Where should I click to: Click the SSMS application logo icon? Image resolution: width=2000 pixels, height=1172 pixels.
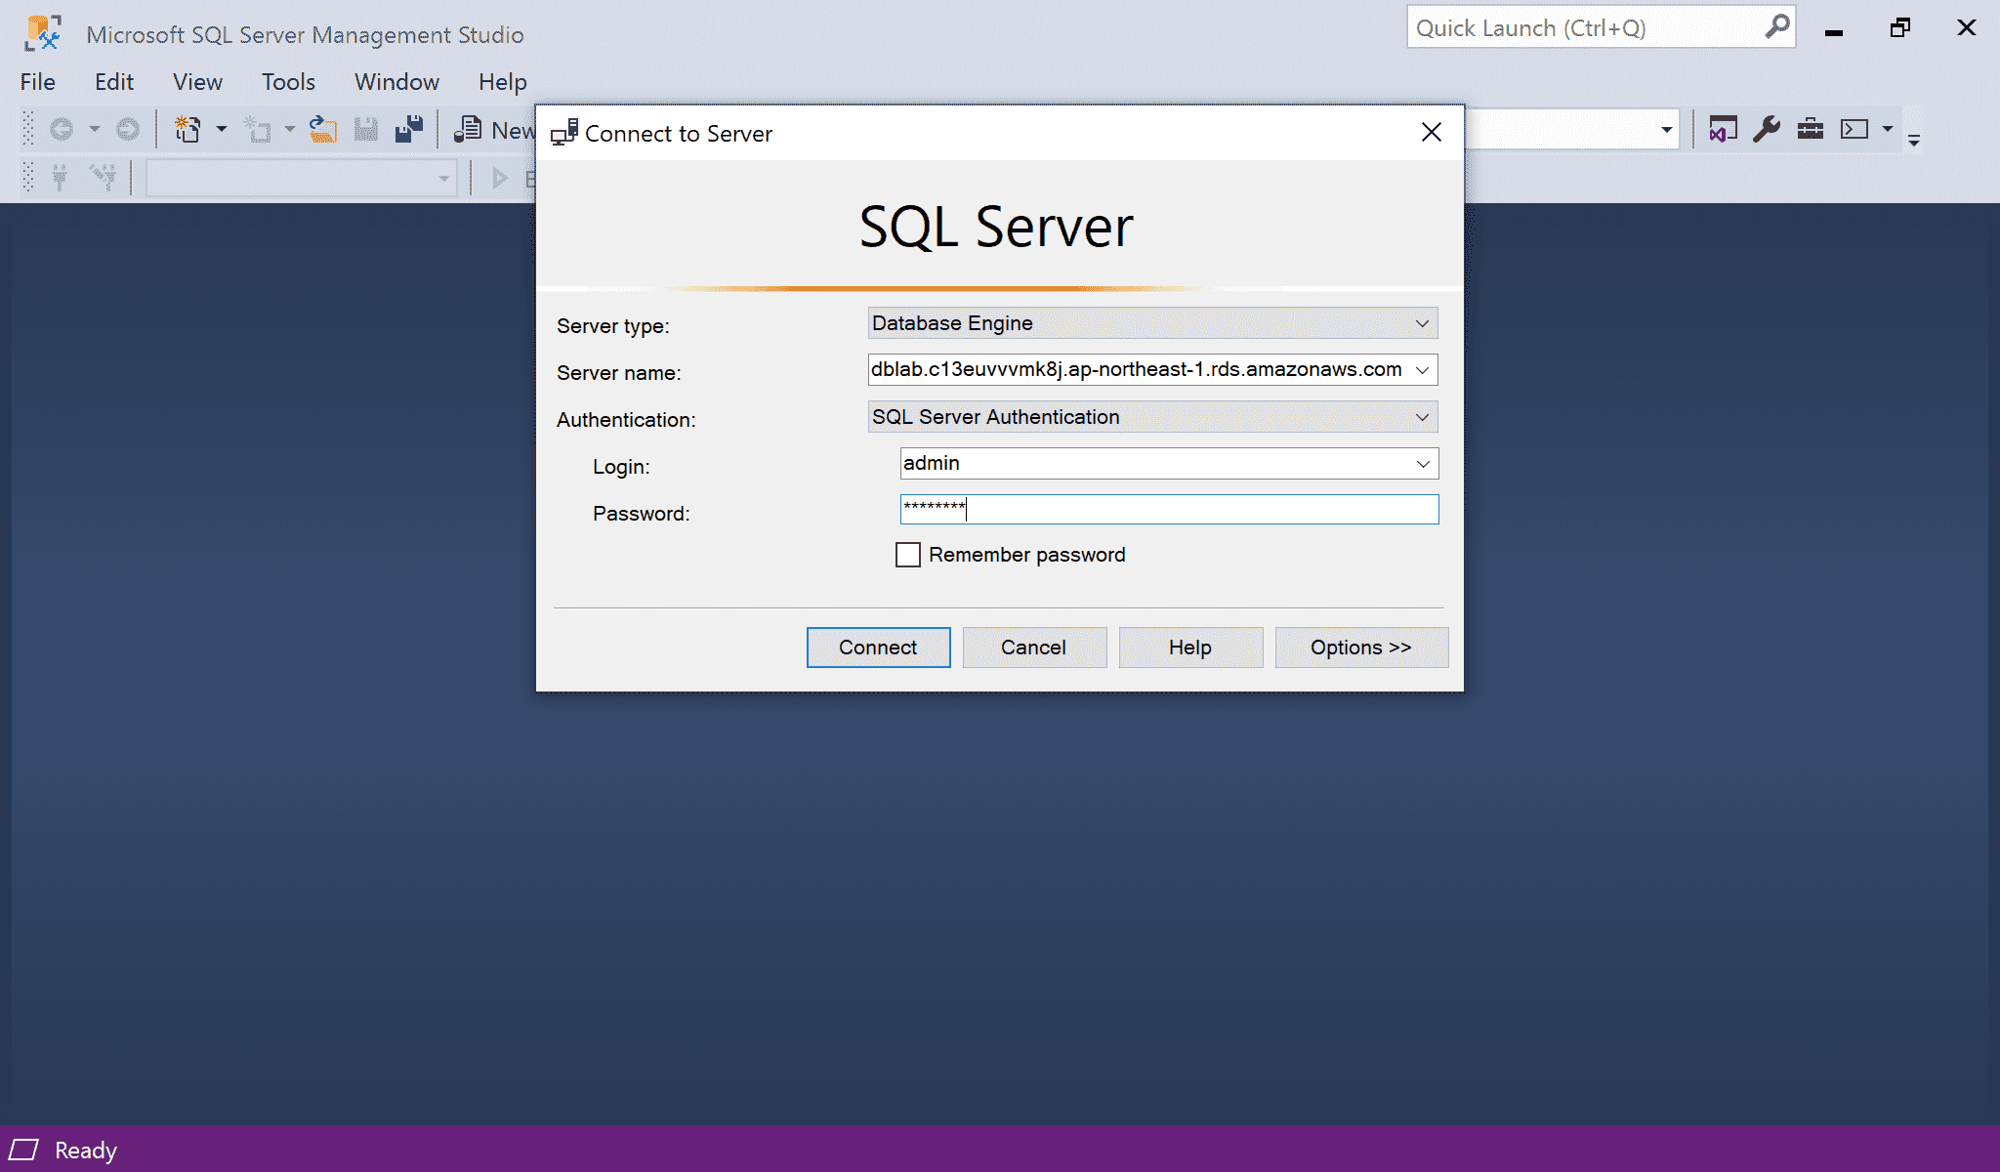(x=43, y=32)
